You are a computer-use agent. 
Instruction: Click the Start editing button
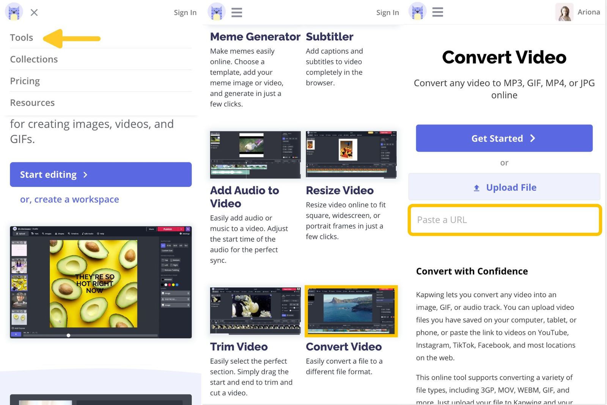(x=101, y=174)
